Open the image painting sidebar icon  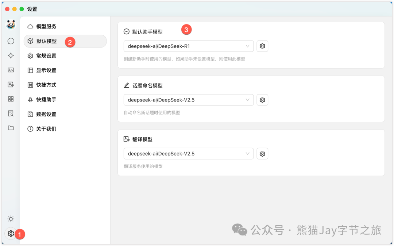[11, 70]
